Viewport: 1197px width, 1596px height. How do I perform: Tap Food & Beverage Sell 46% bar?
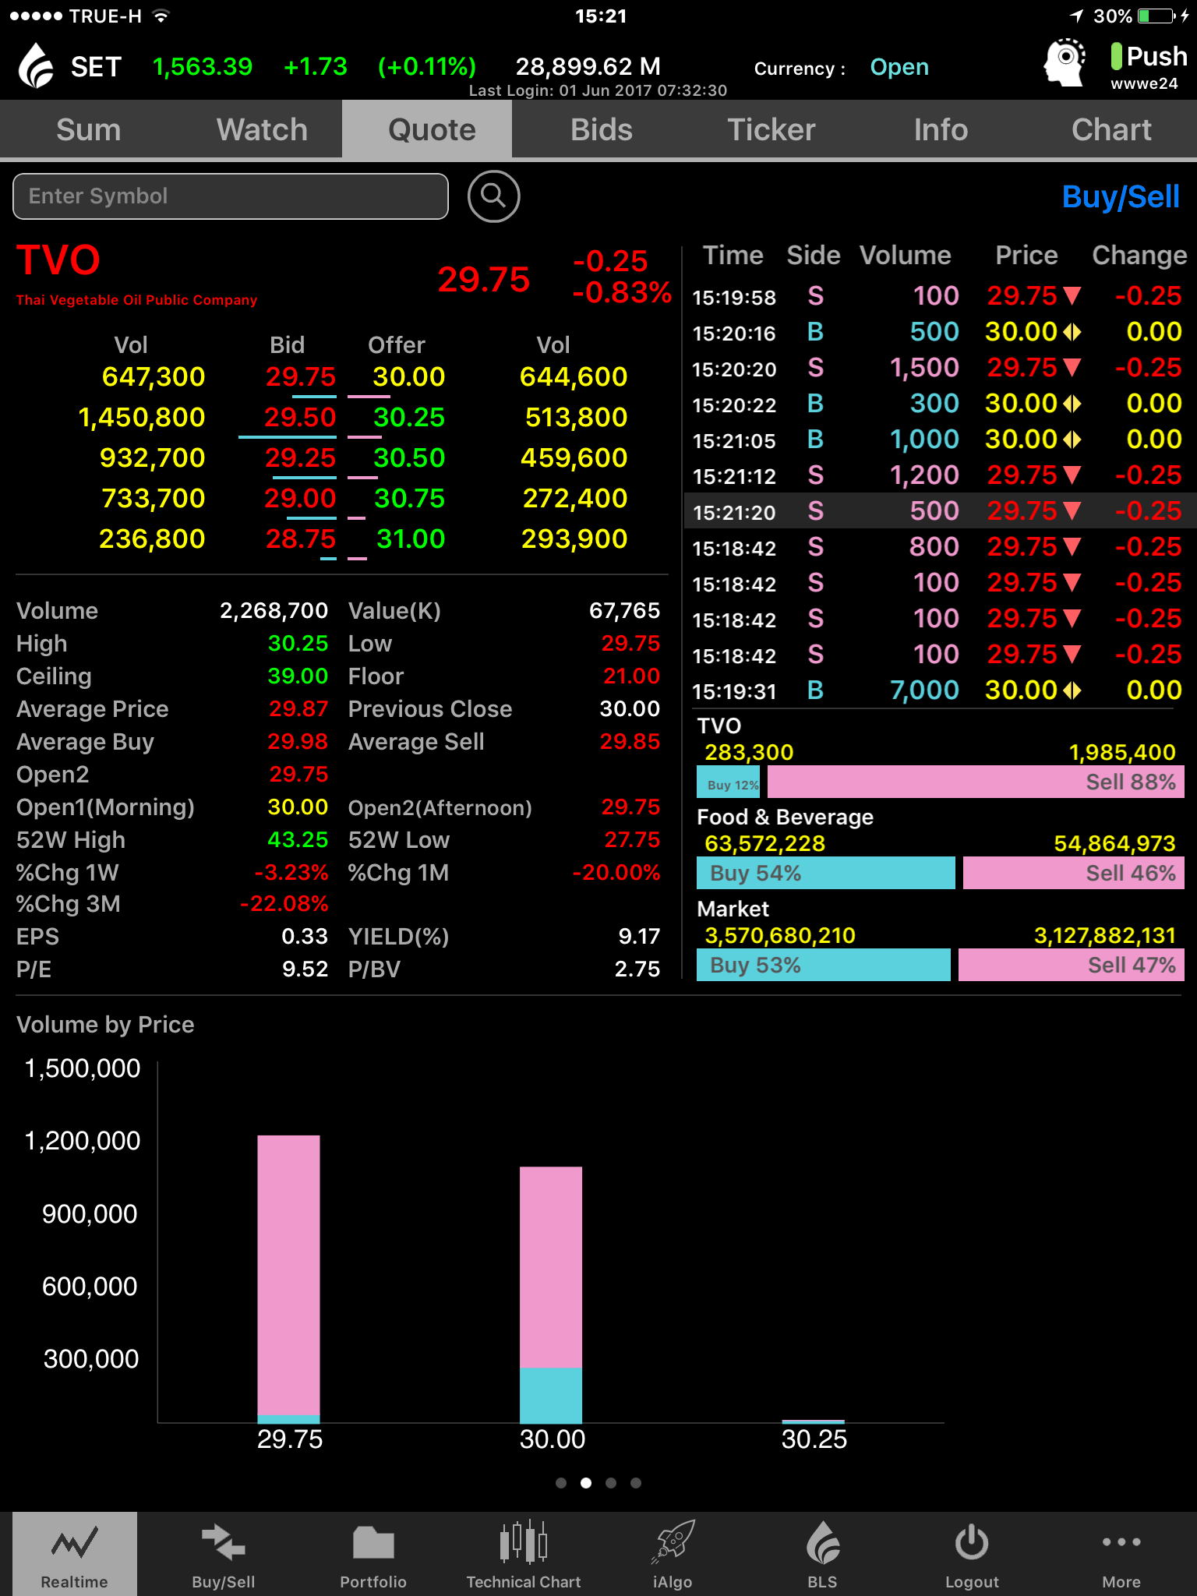pyautogui.click(x=1074, y=873)
